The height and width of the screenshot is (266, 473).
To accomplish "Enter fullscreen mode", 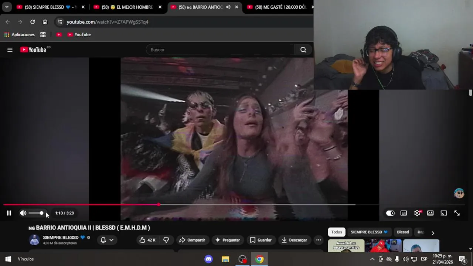I will pos(457,213).
